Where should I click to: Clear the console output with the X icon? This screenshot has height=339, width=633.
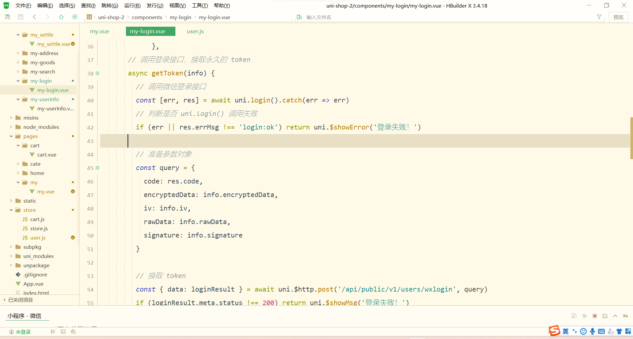coord(625,316)
